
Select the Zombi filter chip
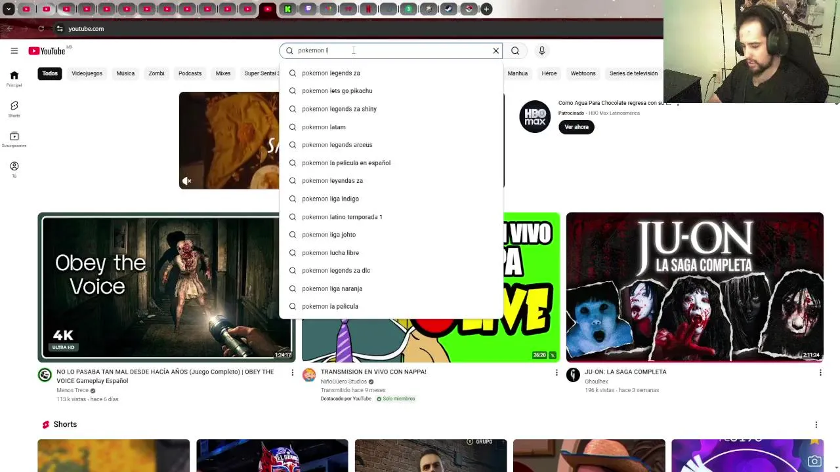[x=156, y=73]
